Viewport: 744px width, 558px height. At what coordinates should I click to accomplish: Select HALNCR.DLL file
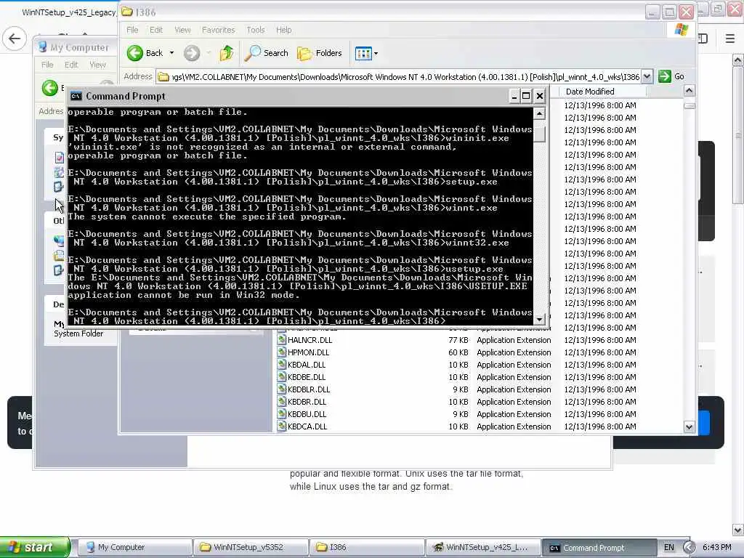310,340
